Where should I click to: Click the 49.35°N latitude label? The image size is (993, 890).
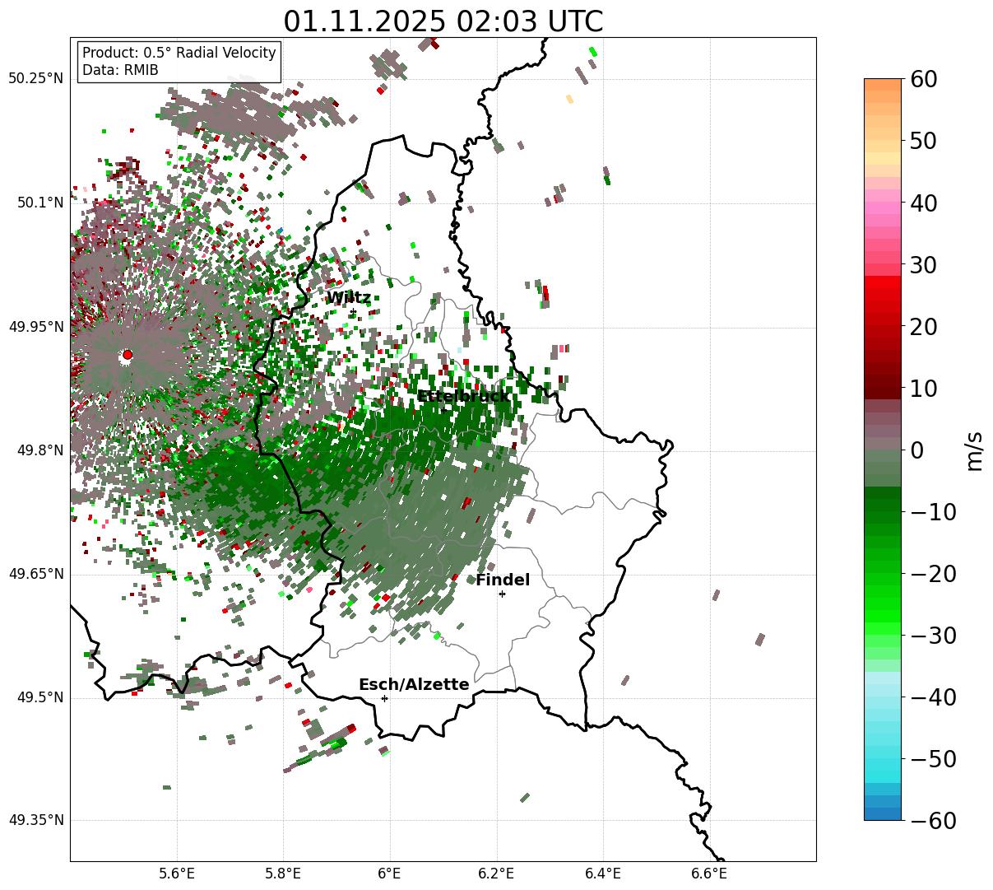[35, 820]
